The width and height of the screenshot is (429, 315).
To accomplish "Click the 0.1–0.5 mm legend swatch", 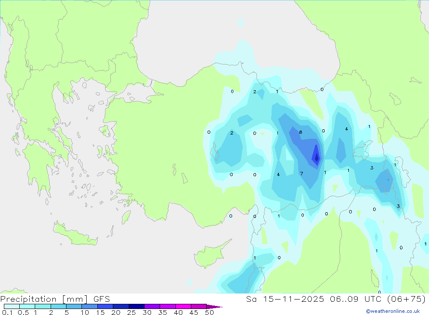I will point(12,306).
